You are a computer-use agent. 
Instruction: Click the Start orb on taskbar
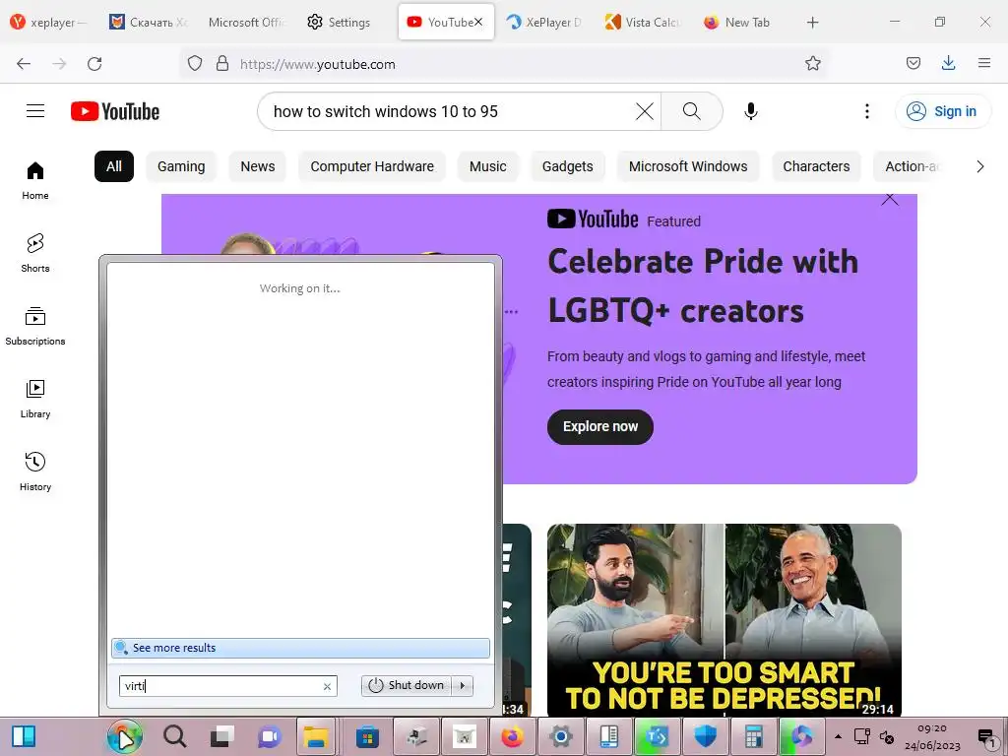[x=125, y=736]
